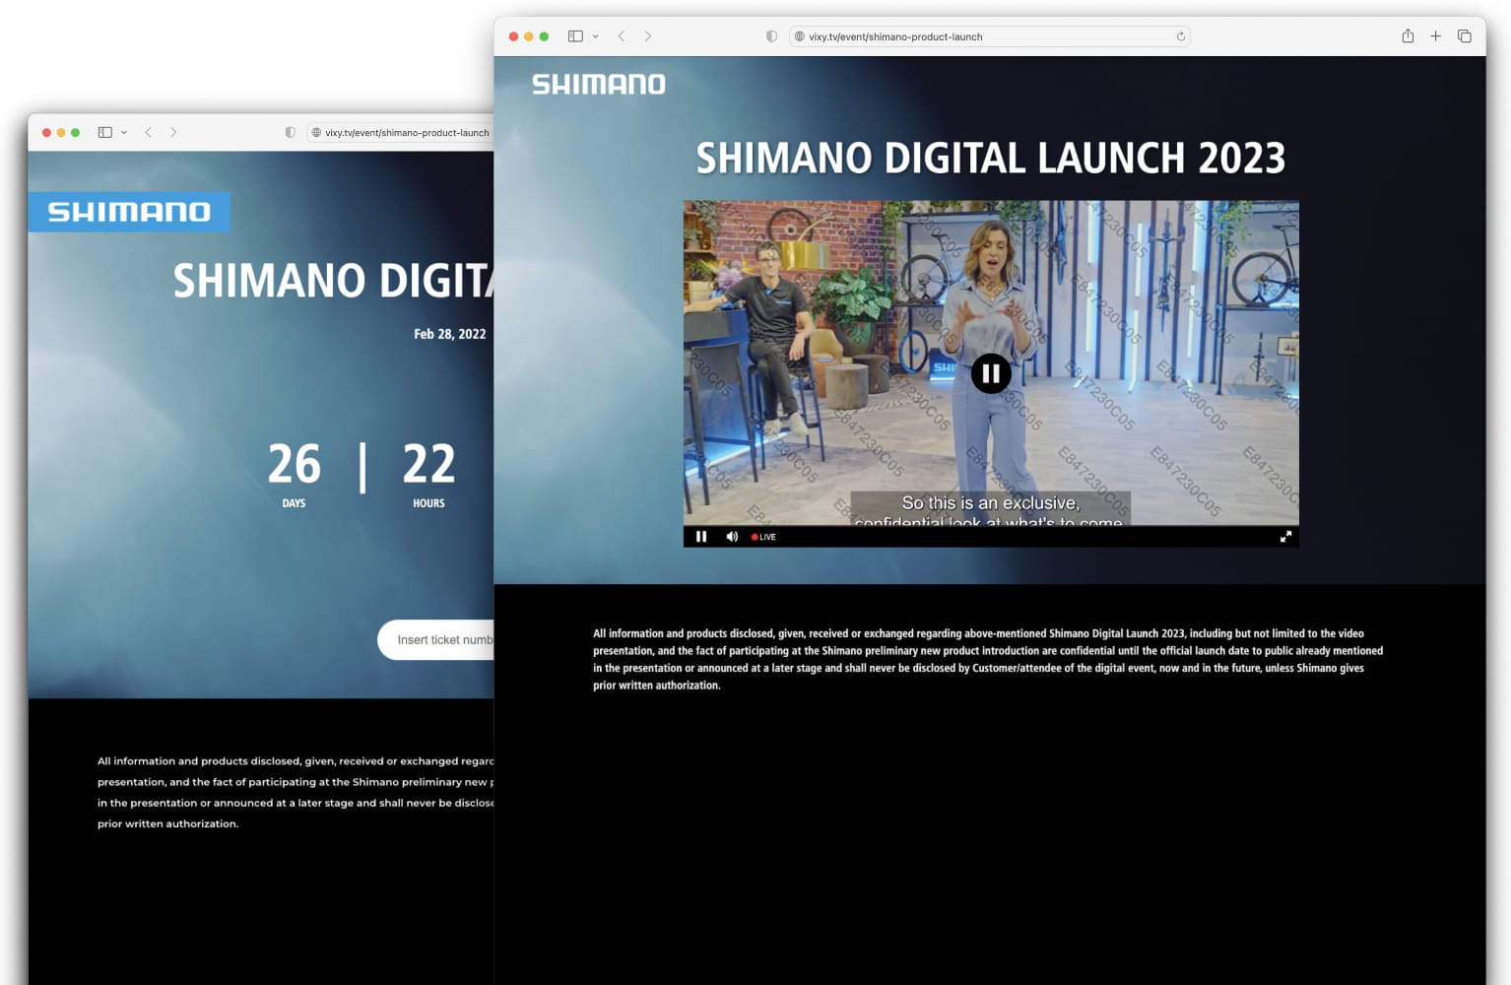Click the red LIVE indicator in player bar
This screenshot has width=1511, height=985.
pos(763,537)
